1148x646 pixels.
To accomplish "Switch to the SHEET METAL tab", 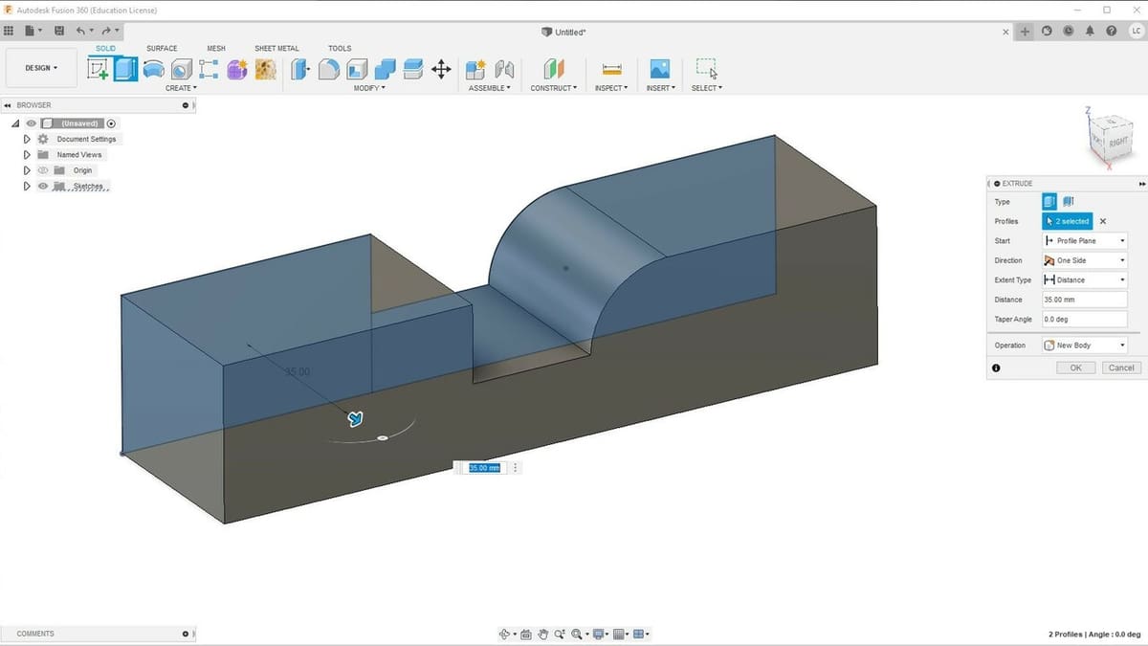I will 276,48.
